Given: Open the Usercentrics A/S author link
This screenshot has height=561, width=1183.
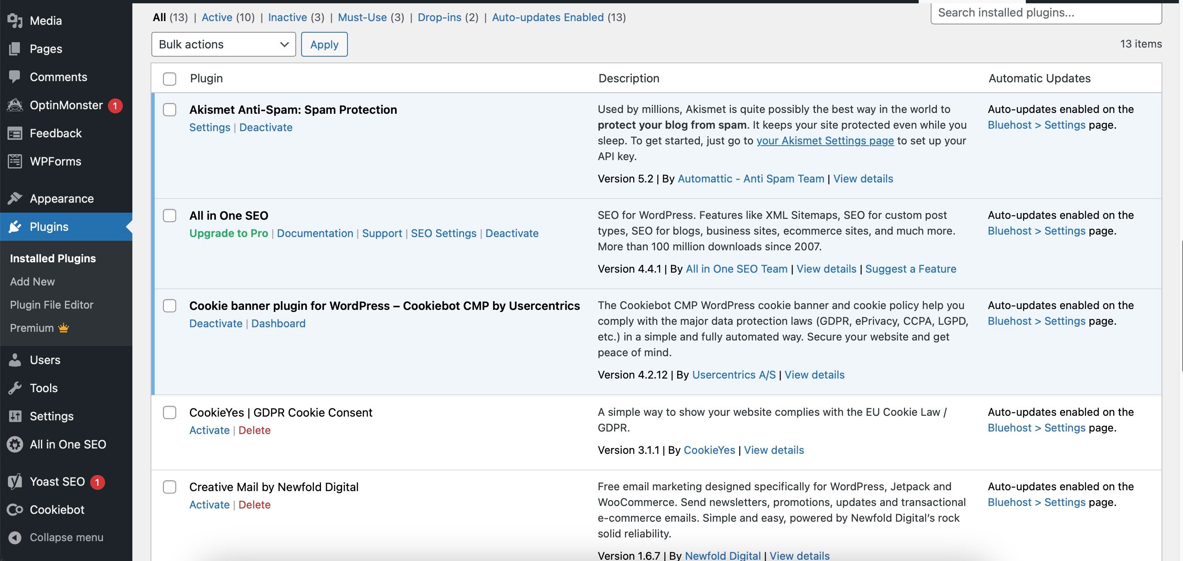Looking at the screenshot, I should coord(733,375).
